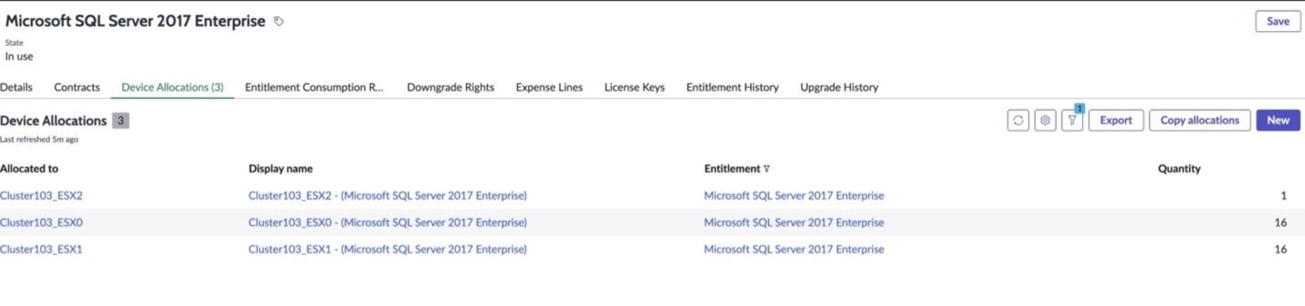Open display name Cluster103_ESX0 - (Microsoft SQL Server 2017 Enterprise)
The height and width of the screenshot is (306, 1305).
(387, 222)
